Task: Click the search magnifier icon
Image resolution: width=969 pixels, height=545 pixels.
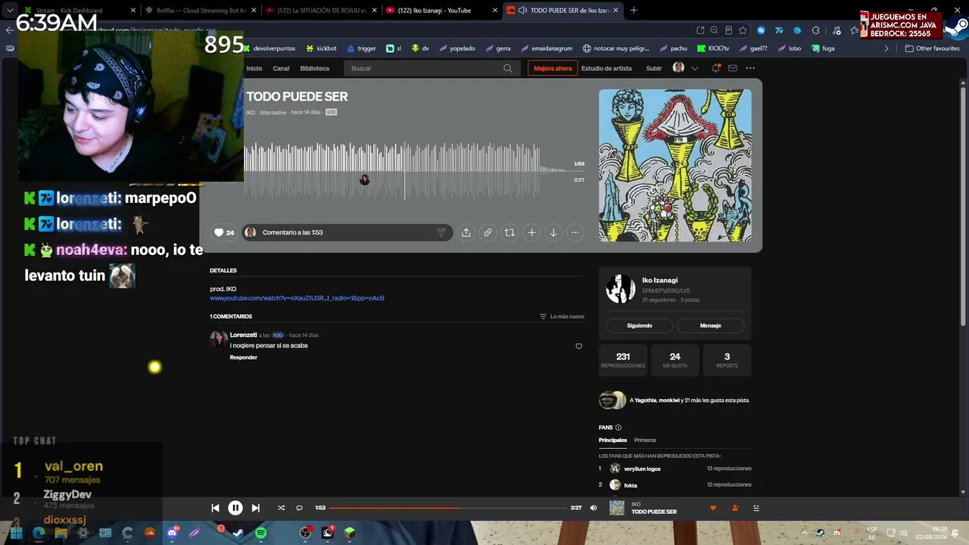Action: pos(508,68)
